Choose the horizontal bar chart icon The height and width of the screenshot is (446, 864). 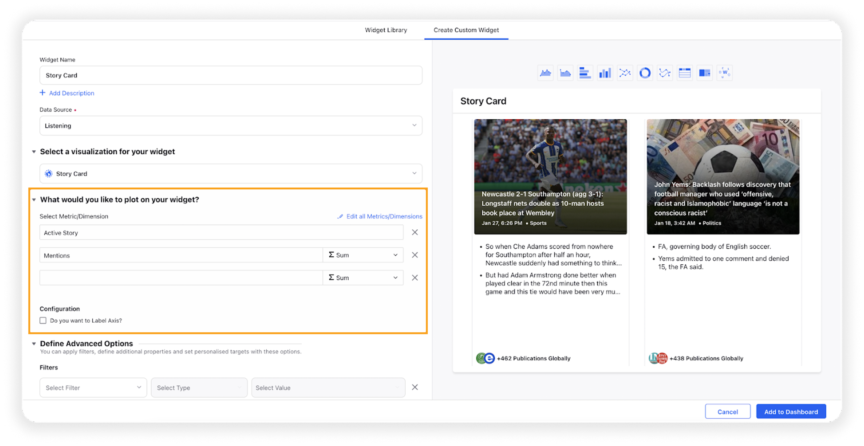[585, 73]
